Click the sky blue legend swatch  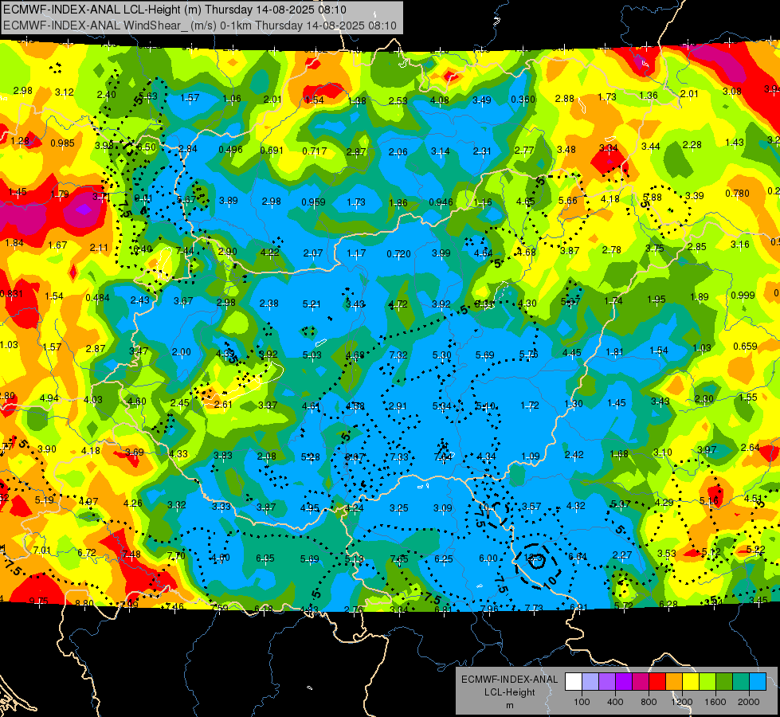click(x=758, y=681)
